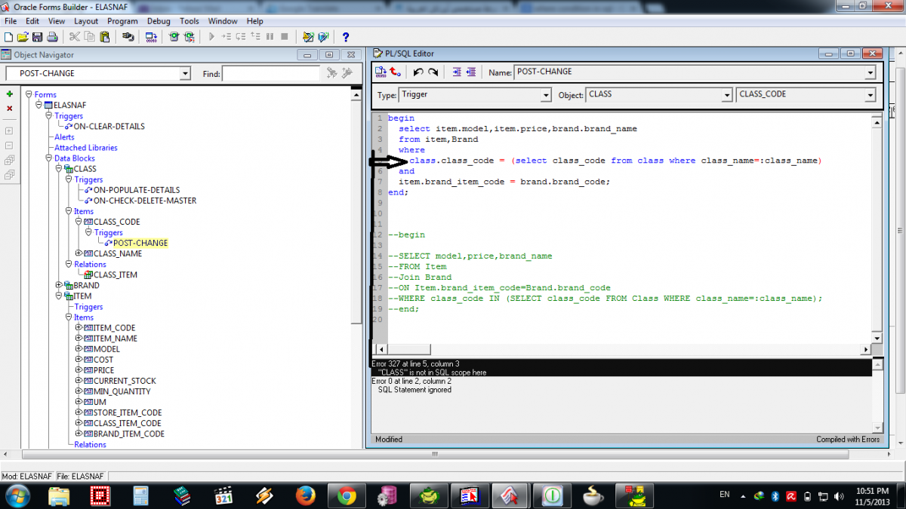Click the Paste icon in main toolbar
This screenshot has width=906, height=509.
pyautogui.click(x=104, y=36)
